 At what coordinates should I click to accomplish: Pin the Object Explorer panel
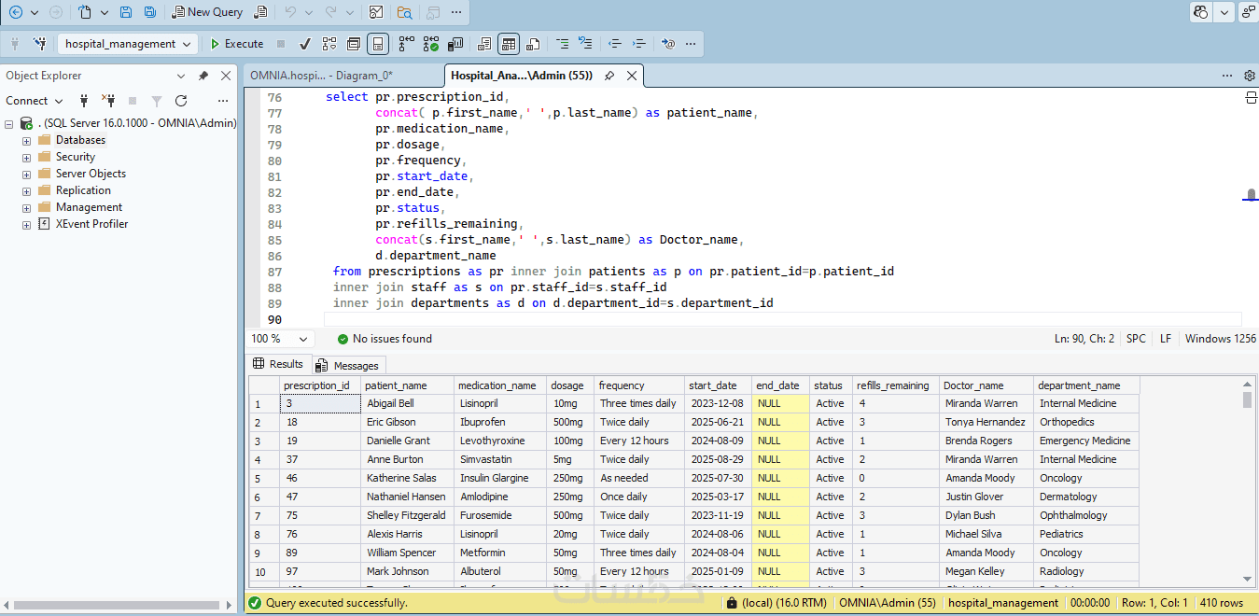point(203,76)
